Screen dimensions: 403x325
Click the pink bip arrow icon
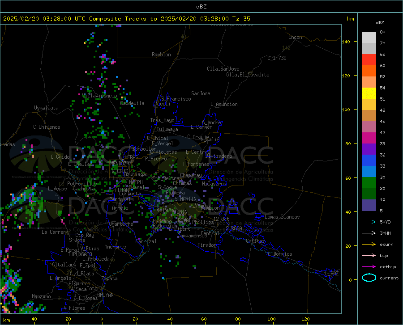(x=369, y=256)
